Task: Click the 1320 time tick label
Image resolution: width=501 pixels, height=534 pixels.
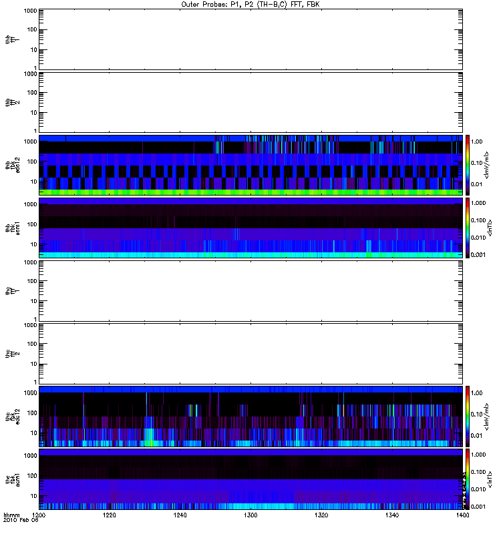Action: (x=321, y=515)
